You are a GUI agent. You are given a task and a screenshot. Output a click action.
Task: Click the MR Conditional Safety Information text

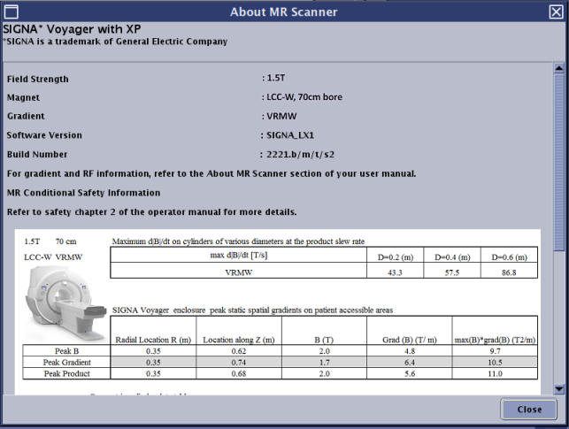(x=83, y=193)
